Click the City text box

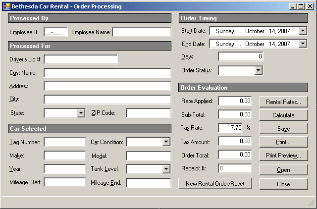point(107,100)
